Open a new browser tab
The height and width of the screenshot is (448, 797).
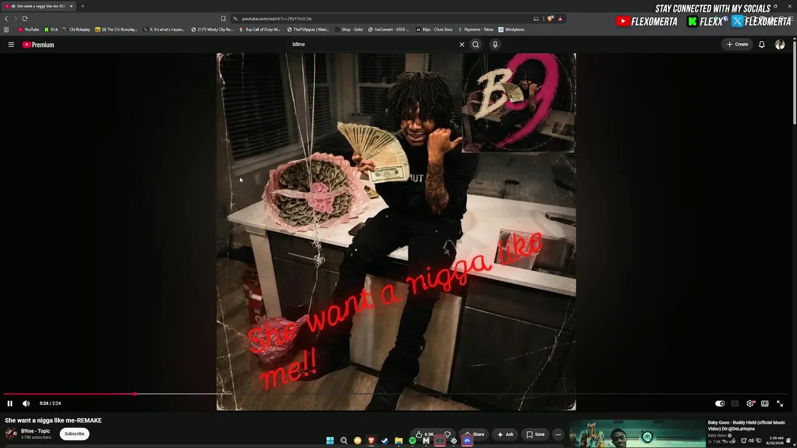pyautogui.click(x=82, y=6)
